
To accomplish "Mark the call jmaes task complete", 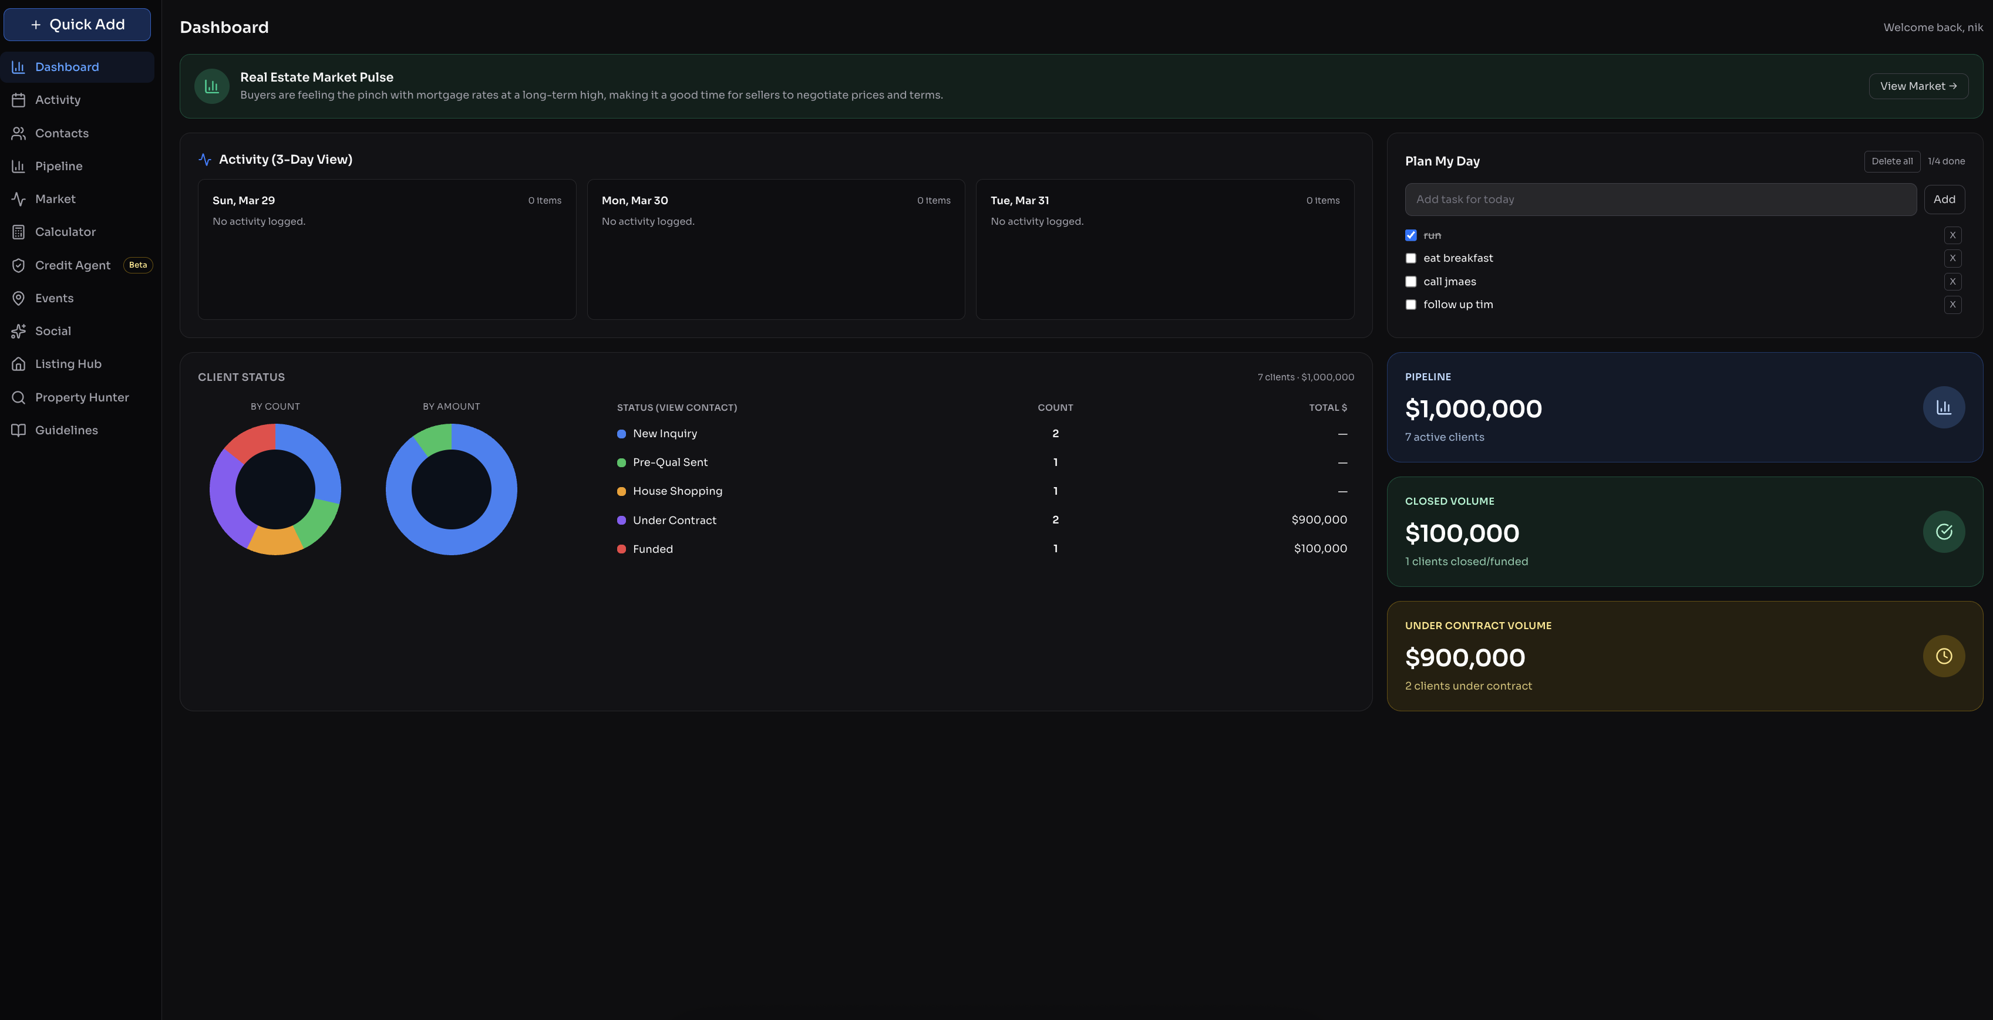I will tap(1411, 282).
